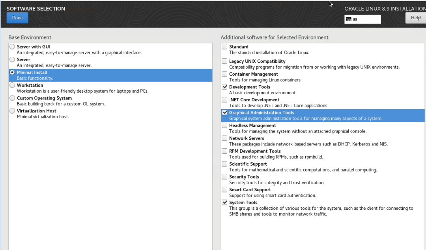Screen dimensions: 426x250
Task: Enable .NET Core Development checkbox
Action: point(224,100)
